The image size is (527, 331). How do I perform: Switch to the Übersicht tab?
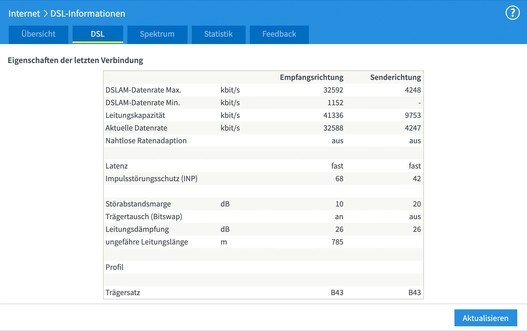point(39,34)
